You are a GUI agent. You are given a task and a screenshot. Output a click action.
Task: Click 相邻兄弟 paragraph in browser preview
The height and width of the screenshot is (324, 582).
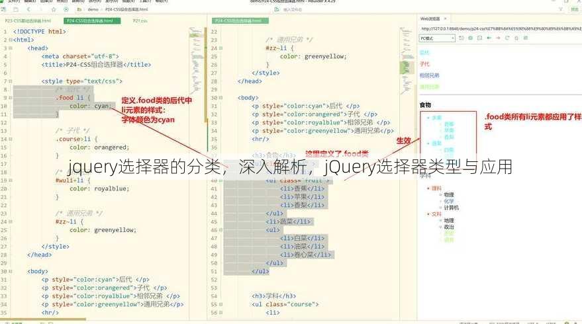(x=430, y=75)
